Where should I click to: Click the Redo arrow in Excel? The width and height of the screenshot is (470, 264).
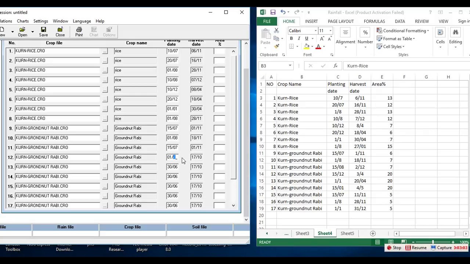click(297, 12)
